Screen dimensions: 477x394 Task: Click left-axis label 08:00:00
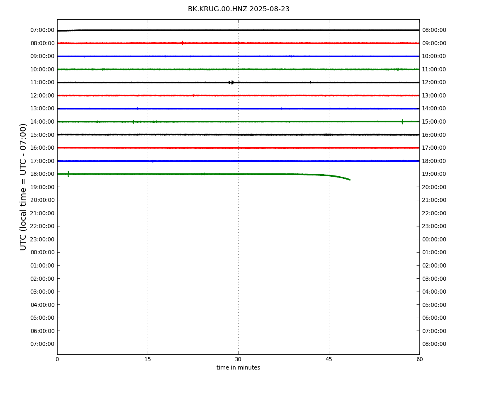43,43
